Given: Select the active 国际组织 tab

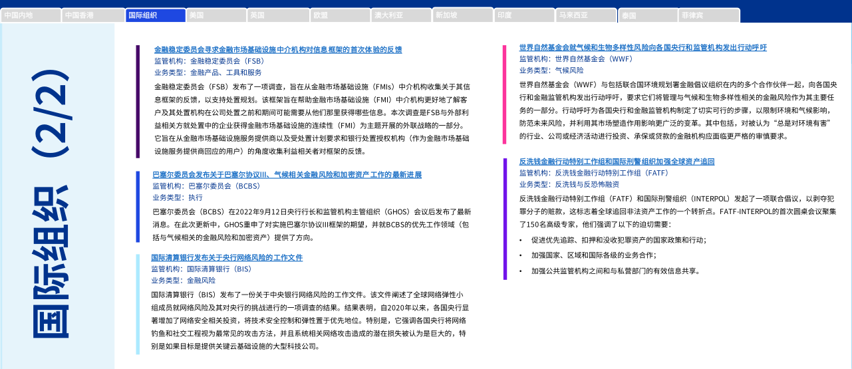Looking at the screenshot, I should [155, 15].
